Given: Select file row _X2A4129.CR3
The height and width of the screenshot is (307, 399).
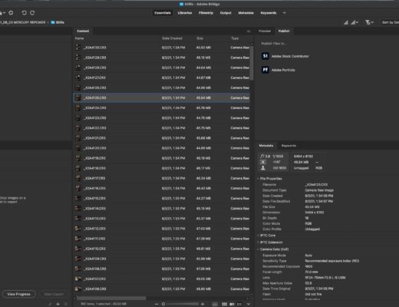Looking at the screenshot, I should tap(162, 58).
